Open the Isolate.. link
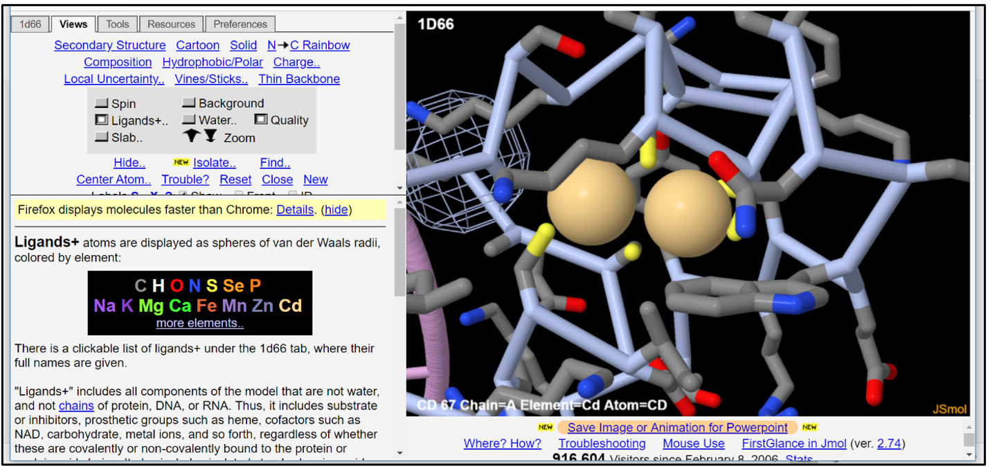990x467 pixels. point(215,163)
